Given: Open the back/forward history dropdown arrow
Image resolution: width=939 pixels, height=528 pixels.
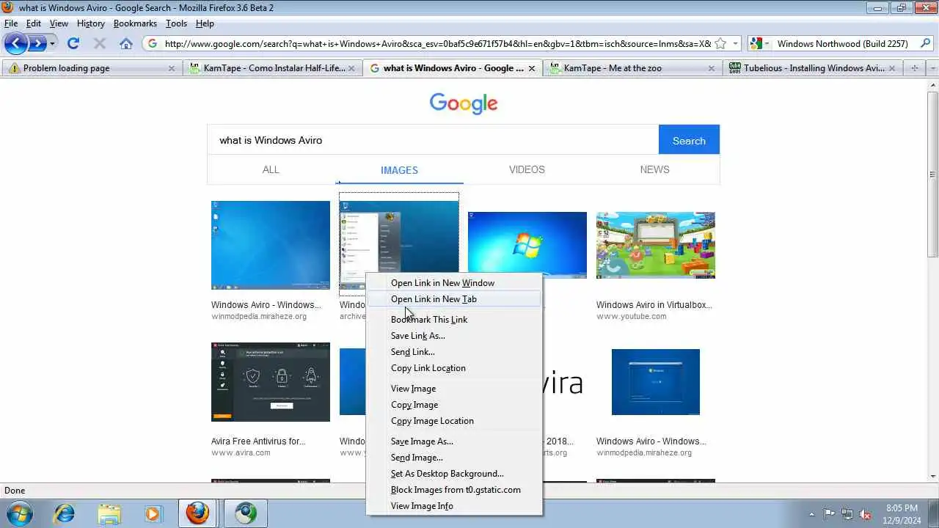Looking at the screenshot, I should click(x=52, y=44).
